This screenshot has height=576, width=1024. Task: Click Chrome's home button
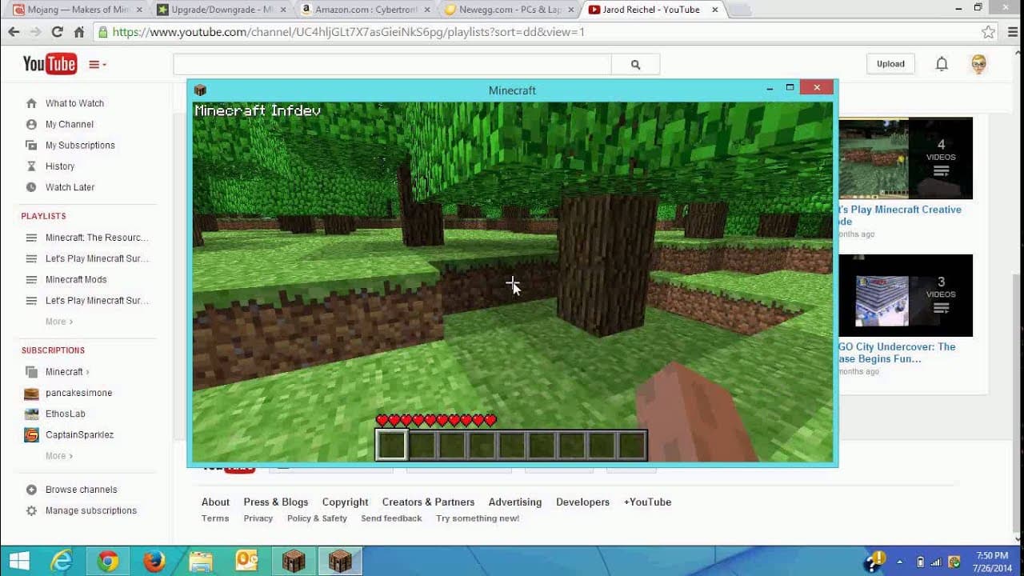78,32
